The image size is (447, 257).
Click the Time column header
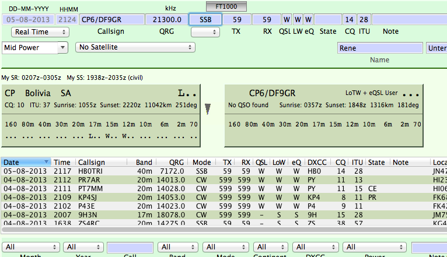pyautogui.click(x=62, y=162)
